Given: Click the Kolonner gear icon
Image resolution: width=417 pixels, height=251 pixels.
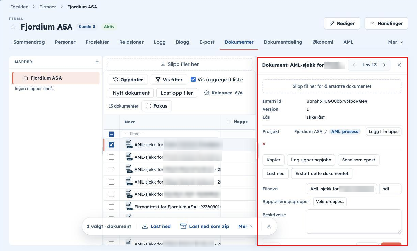Looking at the screenshot, I should [x=207, y=93].
